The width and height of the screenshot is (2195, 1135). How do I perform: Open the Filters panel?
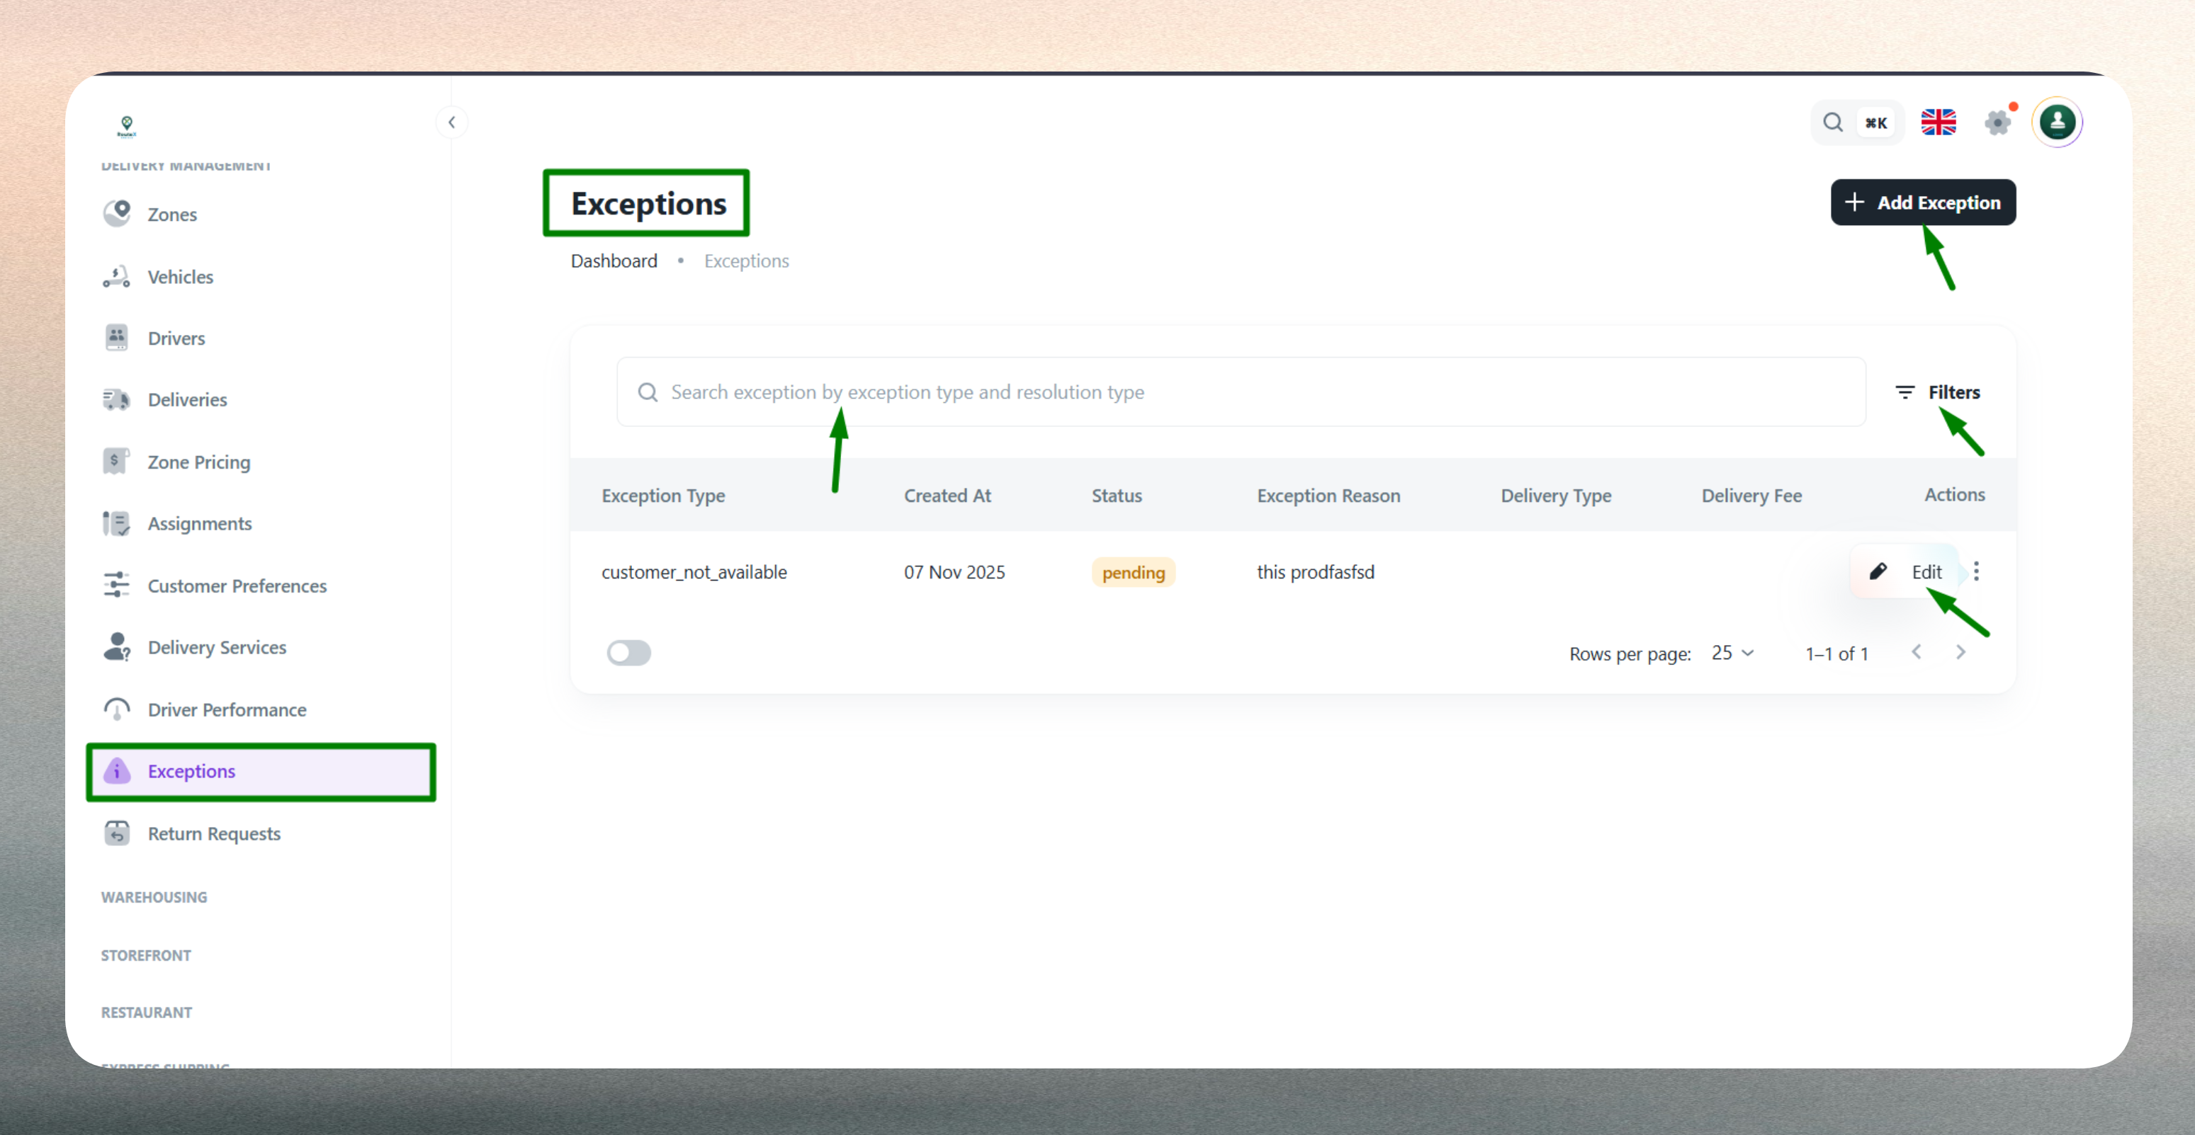click(1939, 392)
